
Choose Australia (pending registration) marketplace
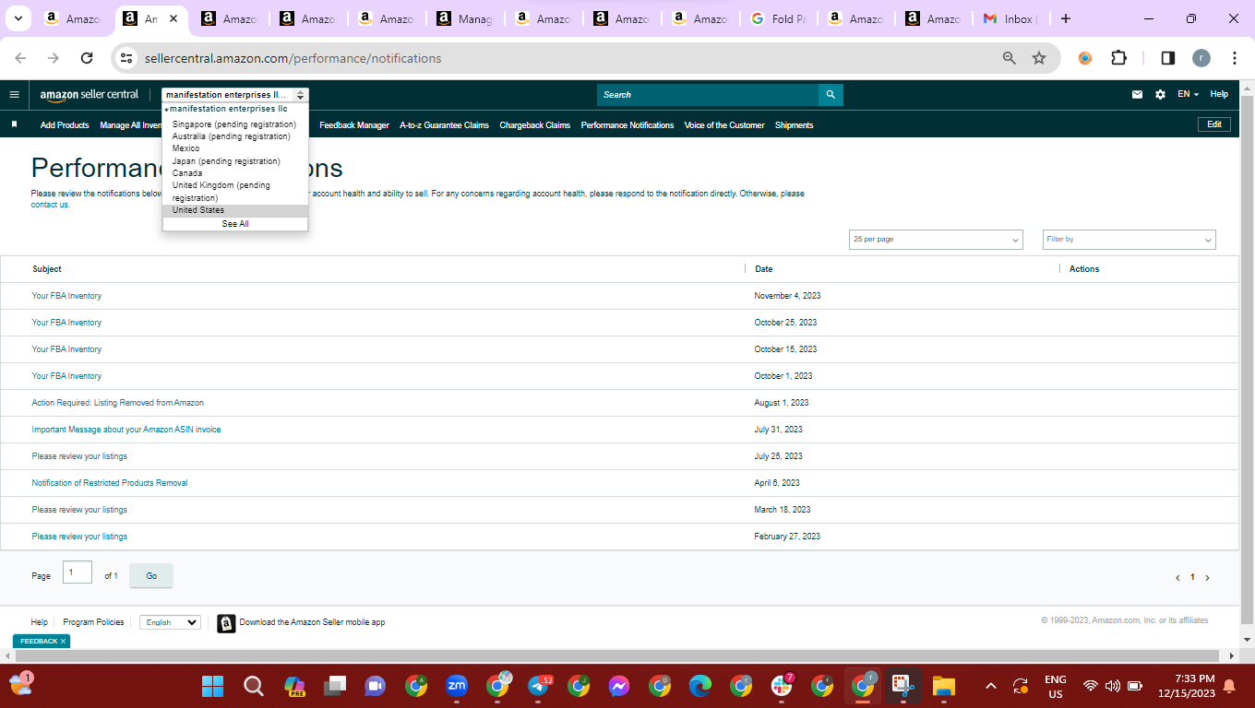(x=232, y=136)
